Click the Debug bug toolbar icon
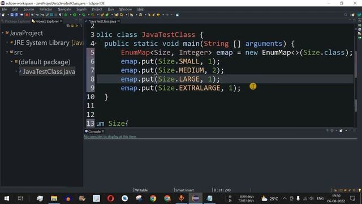This screenshot has height=204, width=362. click(x=66, y=15)
